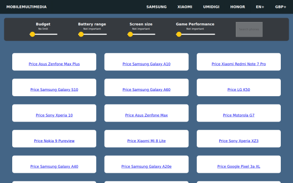Image resolution: width=293 pixels, height=183 pixels.
Task: Click the Screen size slider handle
Action: (130, 34)
